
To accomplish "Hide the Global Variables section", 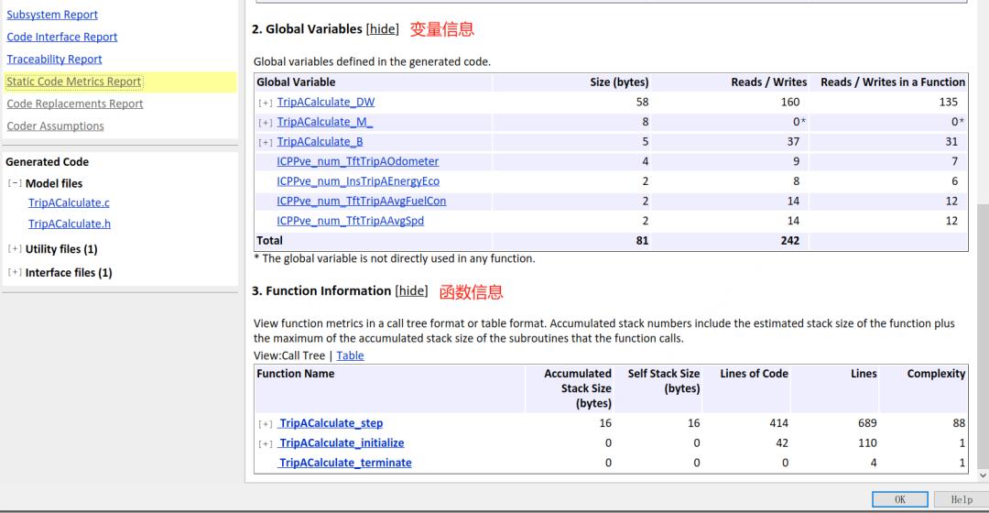I will pyautogui.click(x=382, y=29).
